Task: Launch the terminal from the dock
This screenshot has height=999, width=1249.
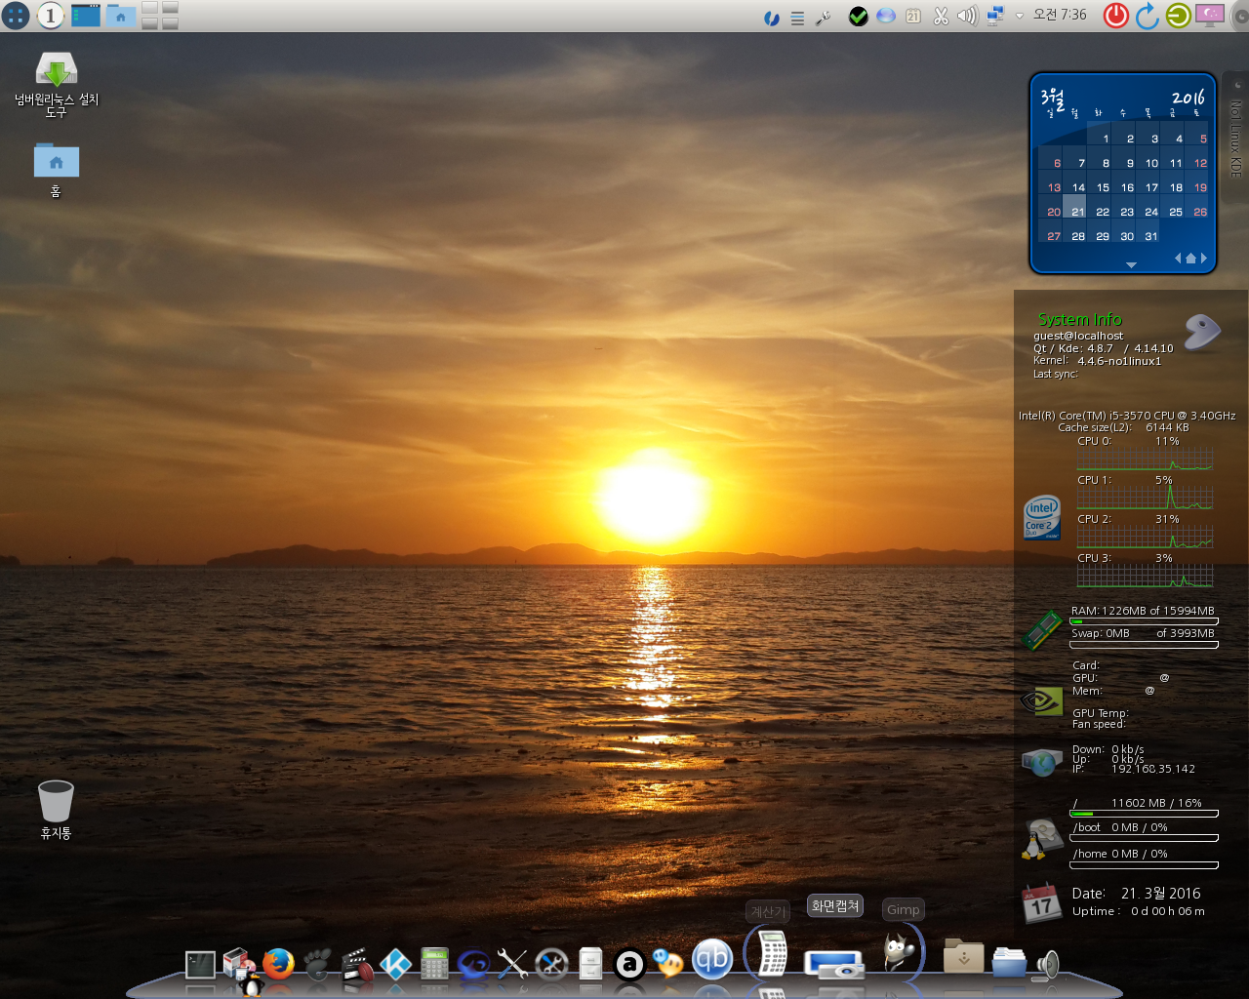Action: point(200,965)
